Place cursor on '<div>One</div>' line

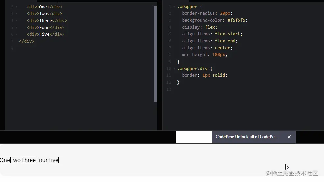[44, 7]
